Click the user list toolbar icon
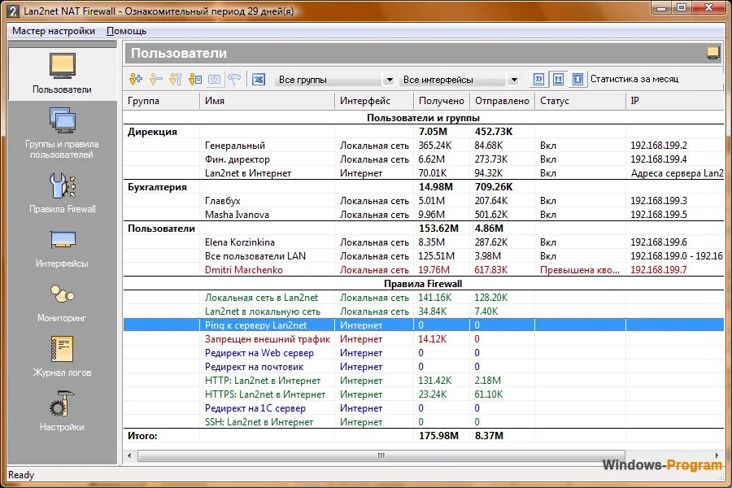 195,80
